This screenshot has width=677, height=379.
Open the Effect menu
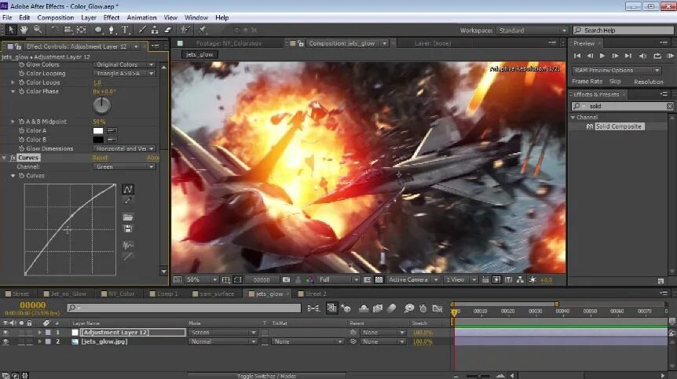(112, 18)
